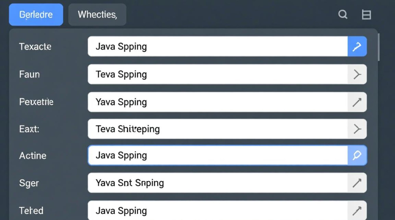Click the vertical scrollbar thumb on right
395x220 pixels.
point(379,47)
